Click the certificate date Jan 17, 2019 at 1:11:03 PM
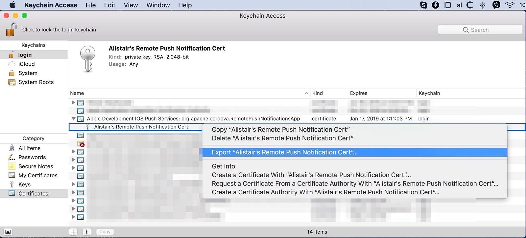This screenshot has width=526, height=238. (x=381, y=119)
